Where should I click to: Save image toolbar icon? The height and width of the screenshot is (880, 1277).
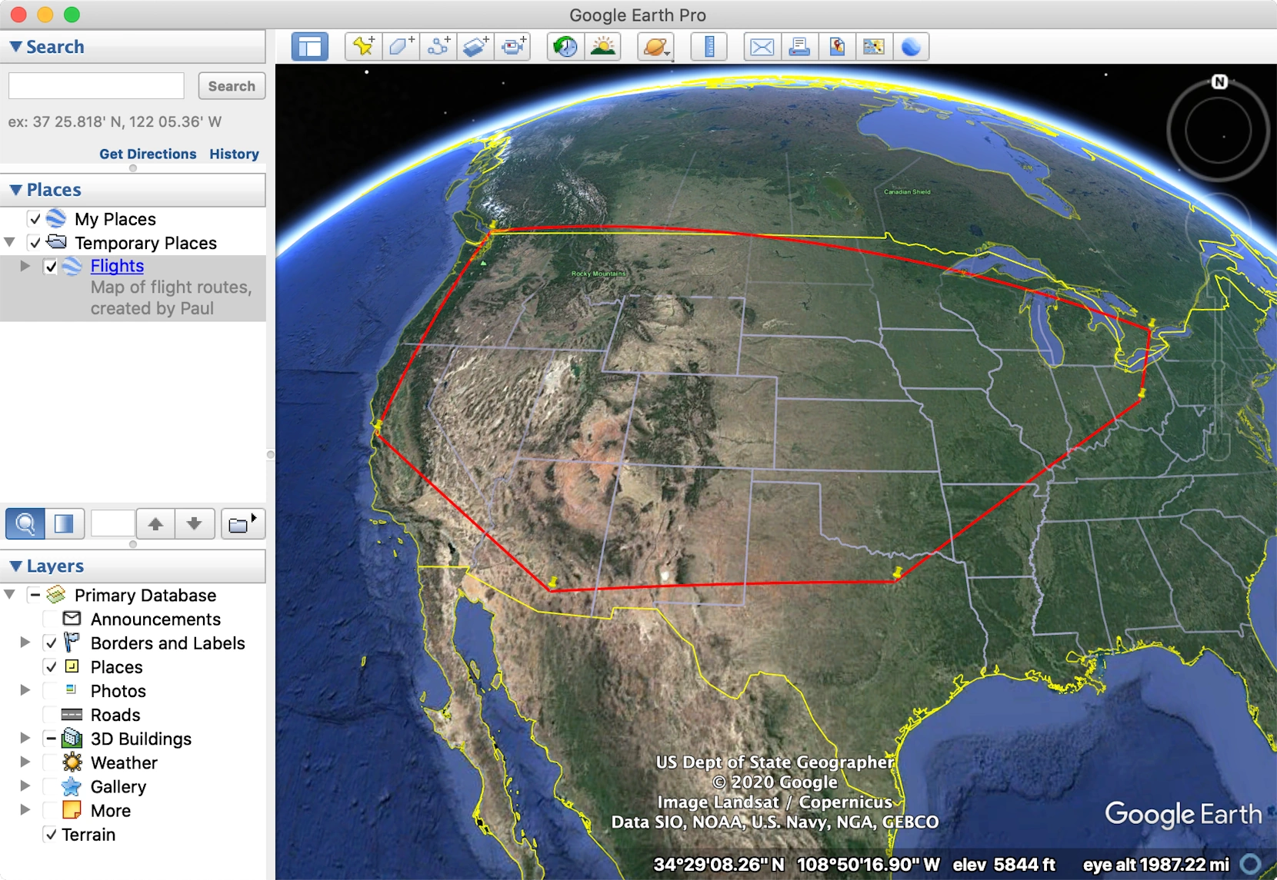(837, 47)
